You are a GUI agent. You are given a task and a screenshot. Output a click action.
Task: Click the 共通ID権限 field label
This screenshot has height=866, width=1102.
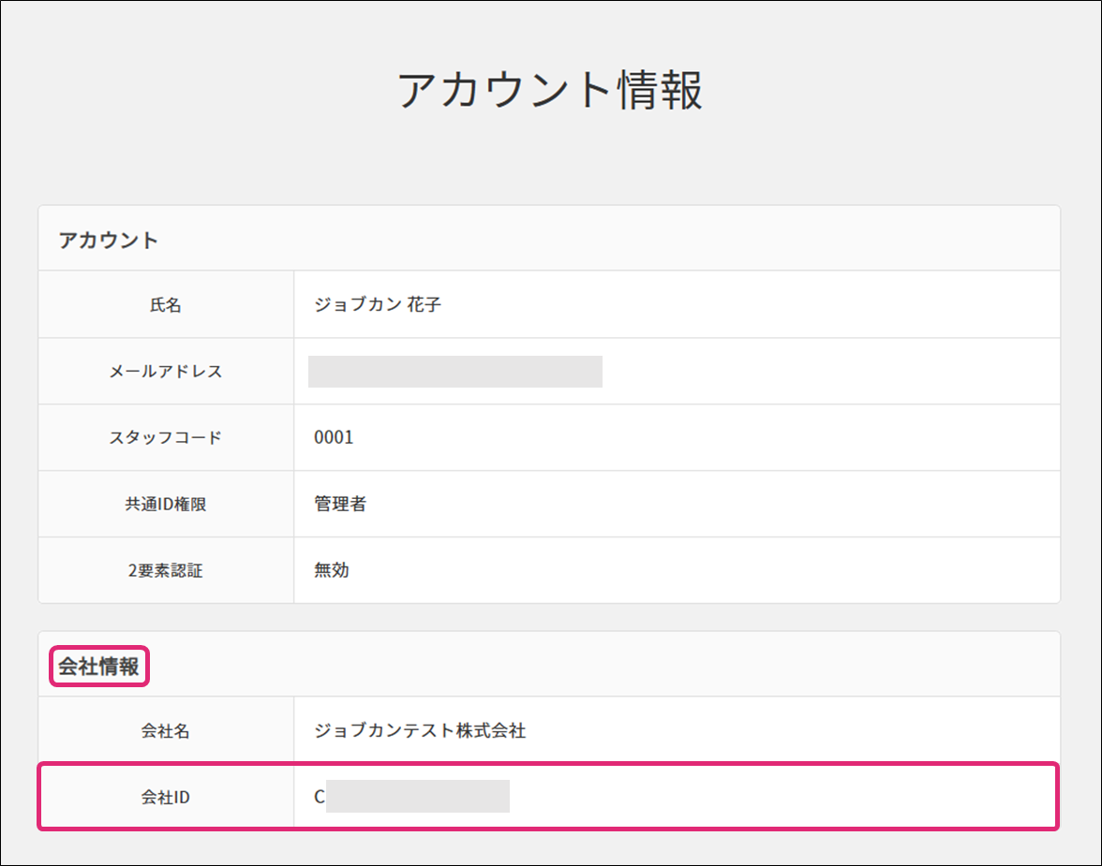pos(166,504)
